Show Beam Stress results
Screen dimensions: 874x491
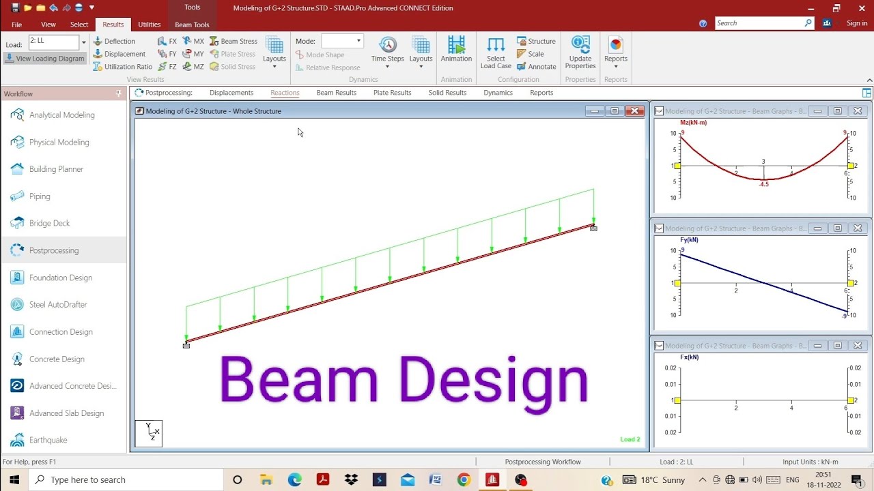point(234,41)
